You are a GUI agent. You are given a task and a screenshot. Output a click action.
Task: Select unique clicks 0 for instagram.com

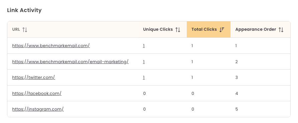click(x=144, y=109)
